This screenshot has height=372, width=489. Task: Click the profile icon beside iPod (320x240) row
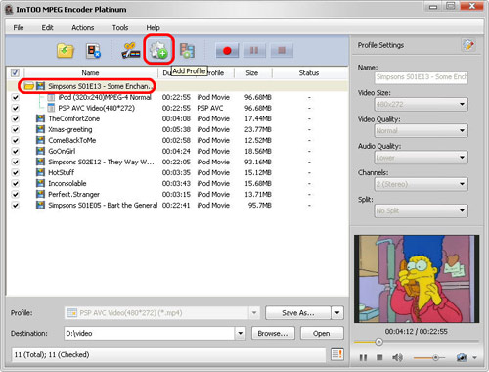pyautogui.click(x=51, y=97)
